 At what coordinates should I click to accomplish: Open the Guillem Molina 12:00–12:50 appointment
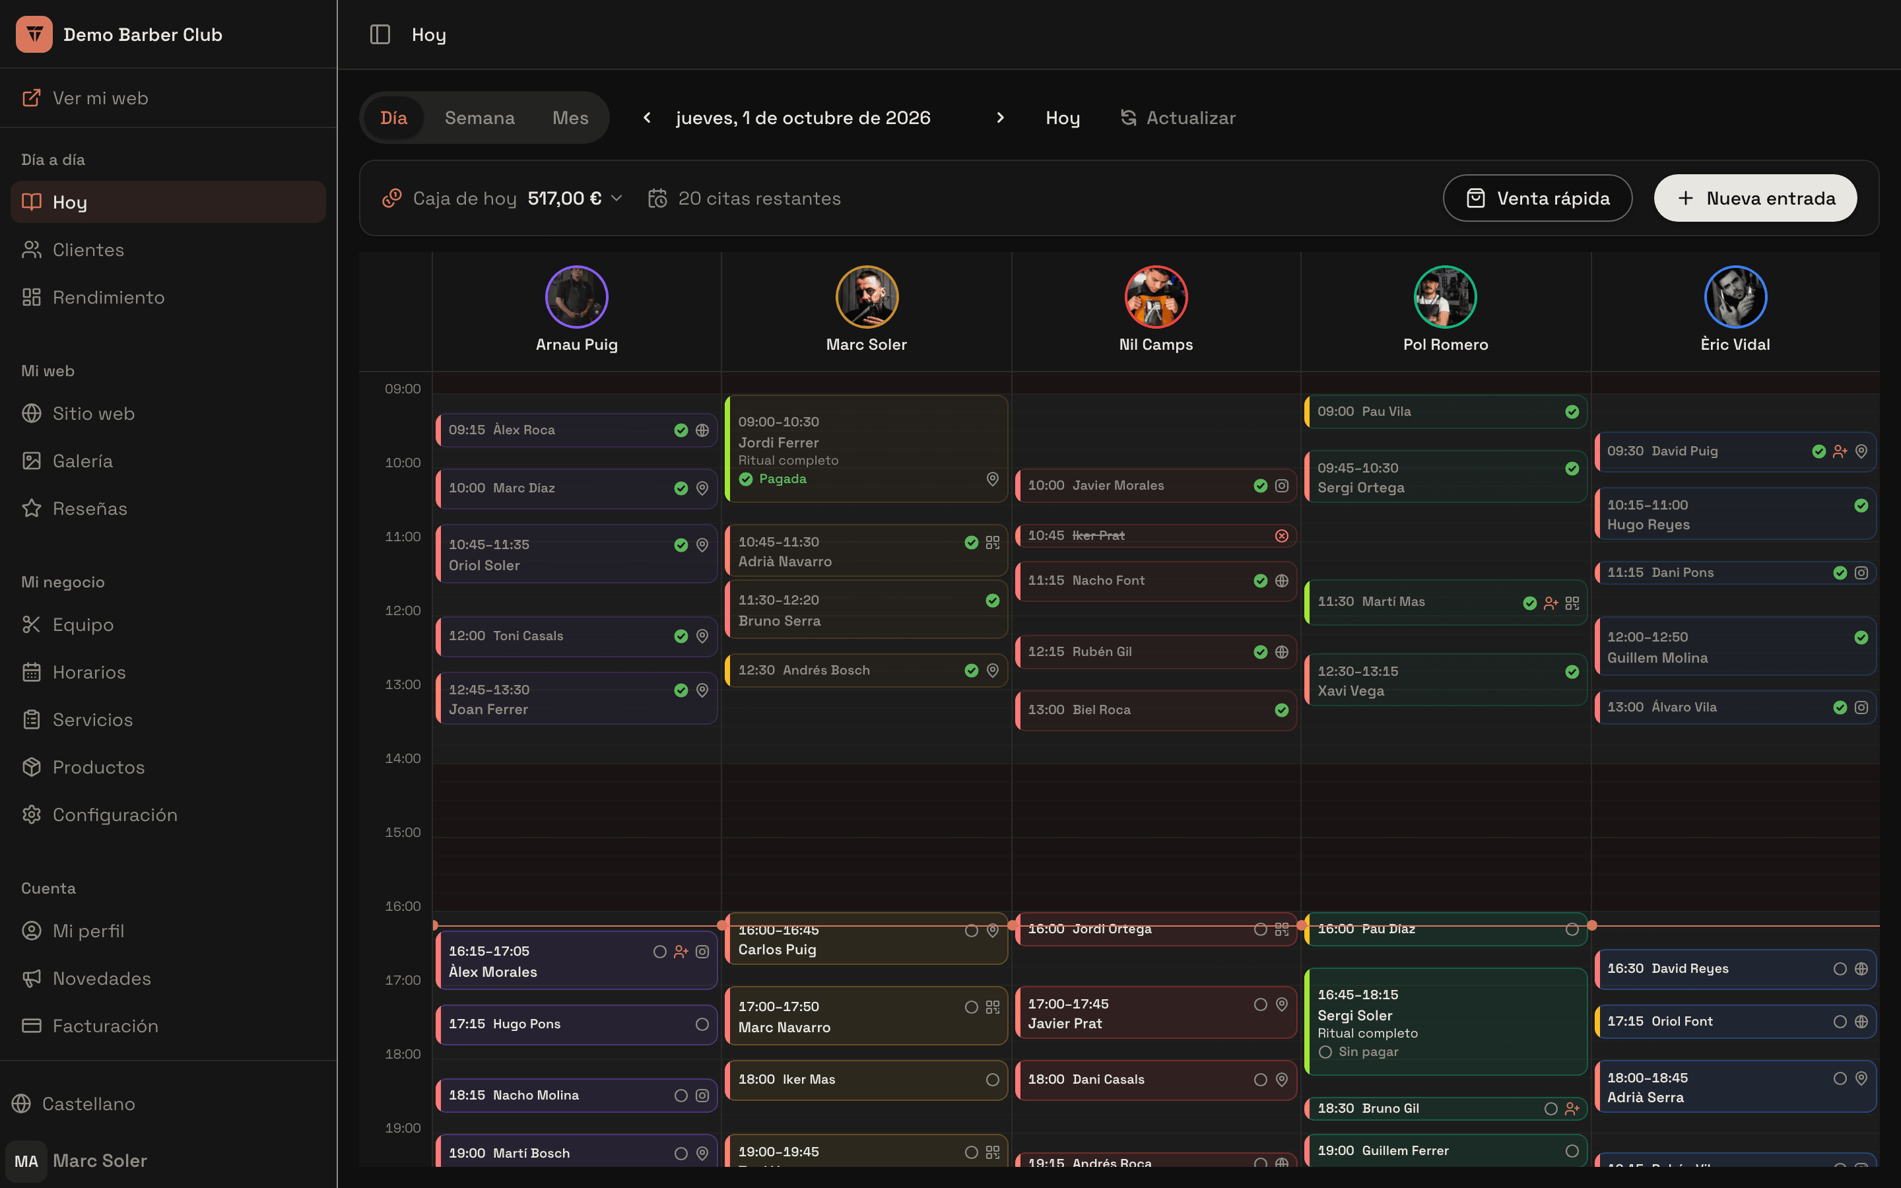pyautogui.click(x=1735, y=647)
